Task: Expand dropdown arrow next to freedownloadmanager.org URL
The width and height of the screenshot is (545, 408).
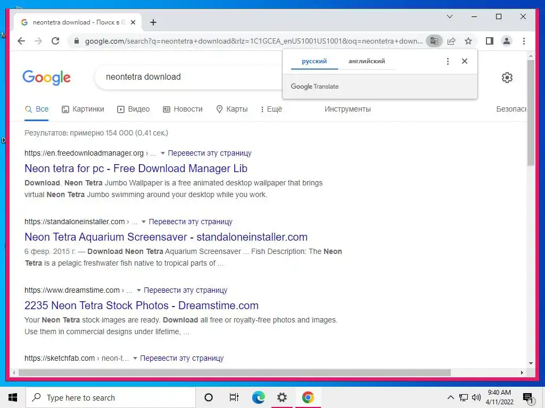Action: (162, 154)
